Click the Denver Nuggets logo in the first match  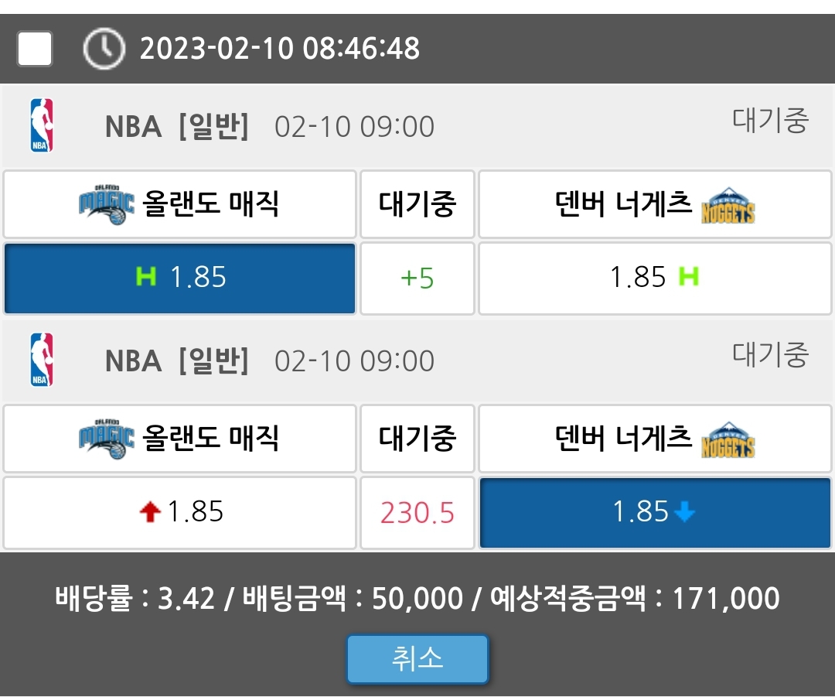point(728,206)
